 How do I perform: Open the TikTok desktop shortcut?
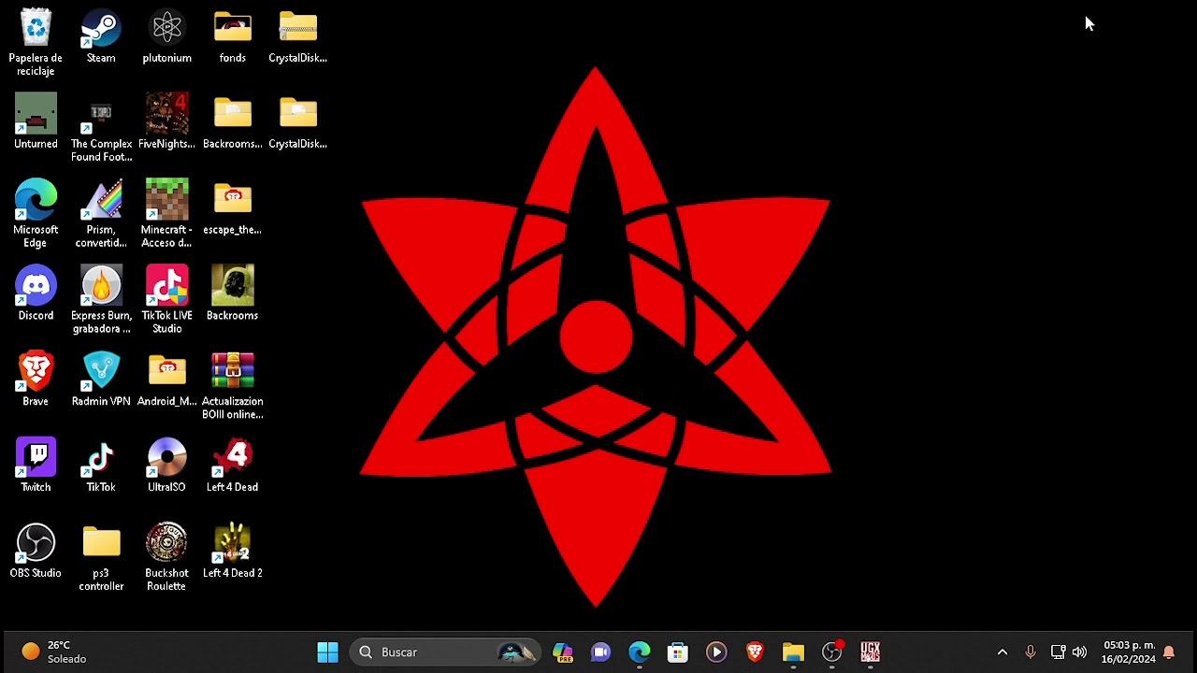click(x=101, y=458)
